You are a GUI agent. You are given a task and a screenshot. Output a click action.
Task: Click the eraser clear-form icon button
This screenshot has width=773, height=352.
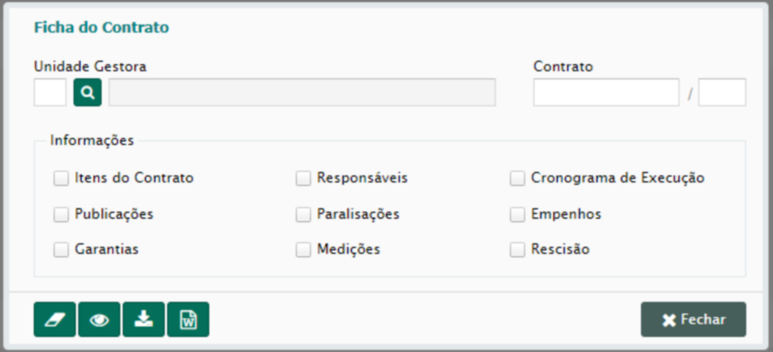54,320
